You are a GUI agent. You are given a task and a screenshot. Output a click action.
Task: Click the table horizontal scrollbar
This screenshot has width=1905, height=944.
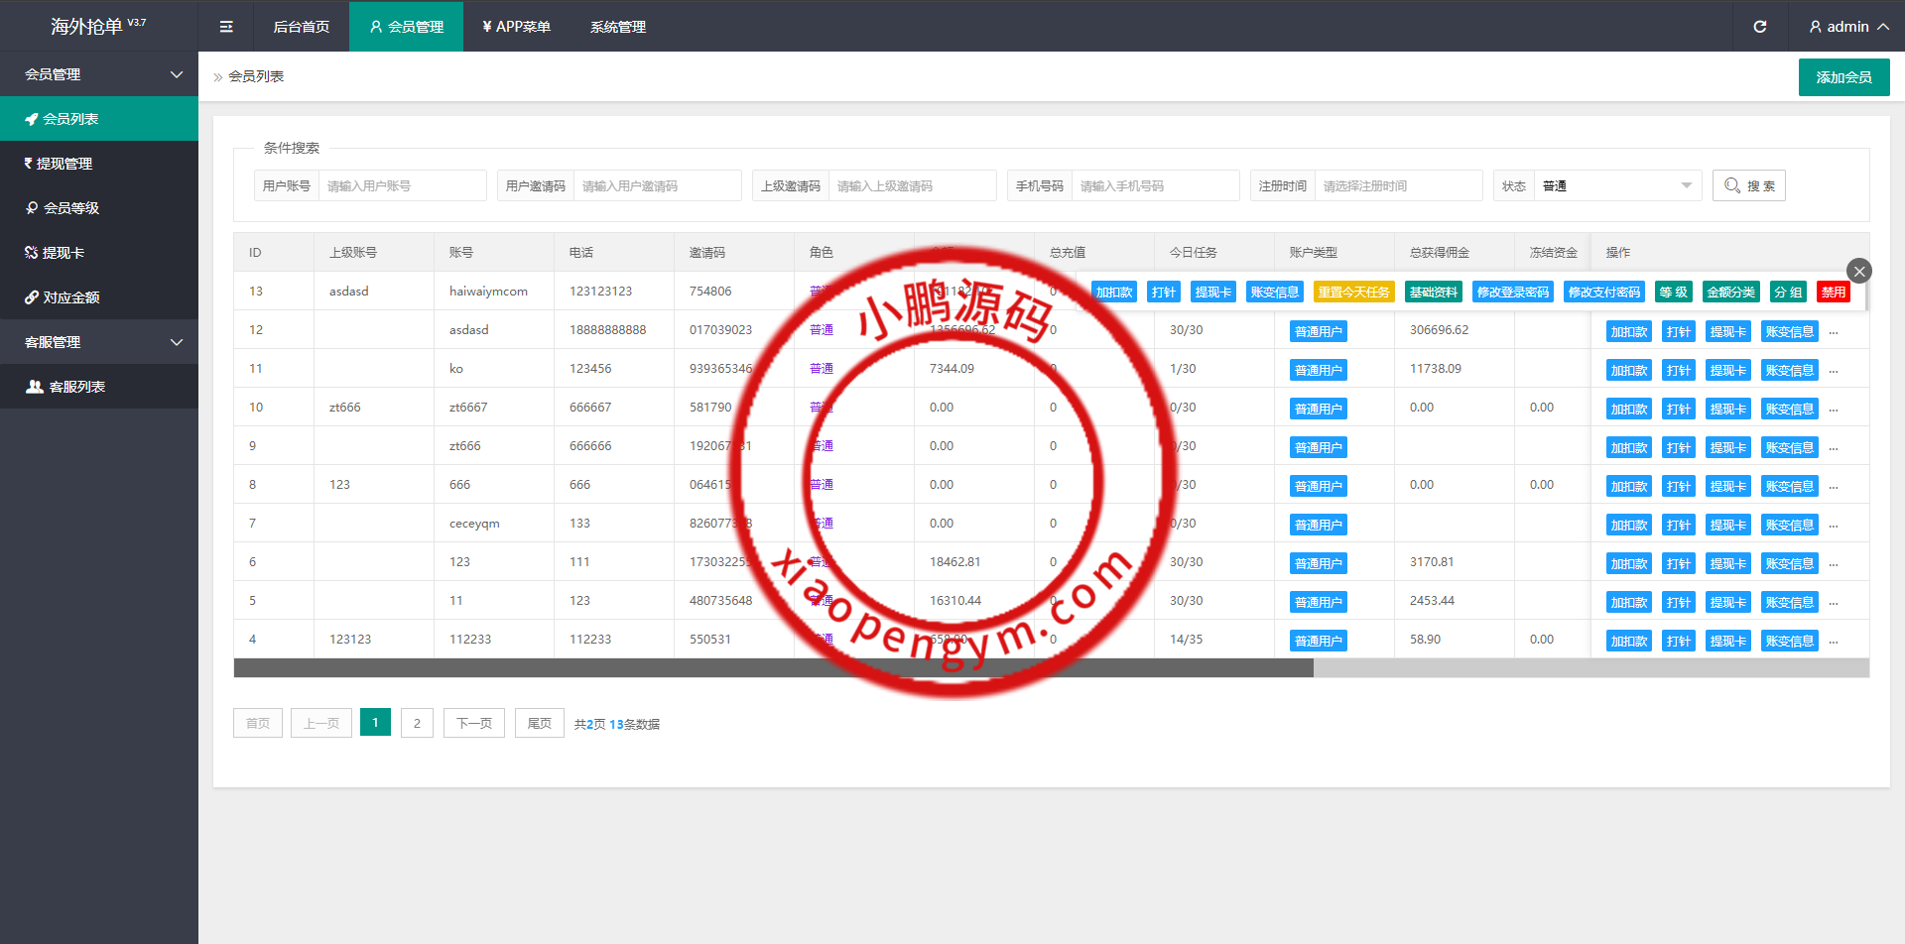[x=774, y=668]
